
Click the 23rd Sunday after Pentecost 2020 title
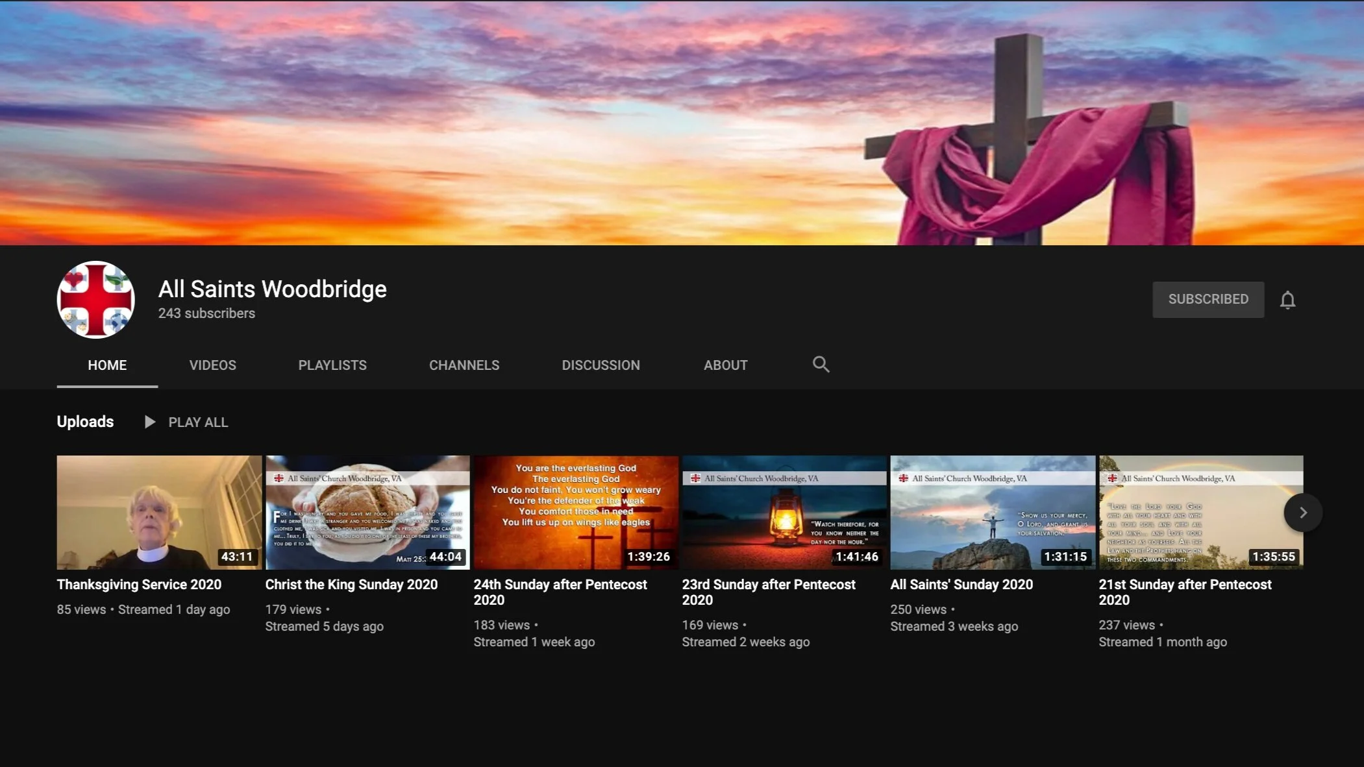click(x=769, y=592)
